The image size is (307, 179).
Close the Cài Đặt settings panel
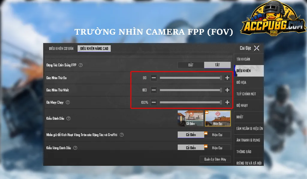click(x=257, y=48)
